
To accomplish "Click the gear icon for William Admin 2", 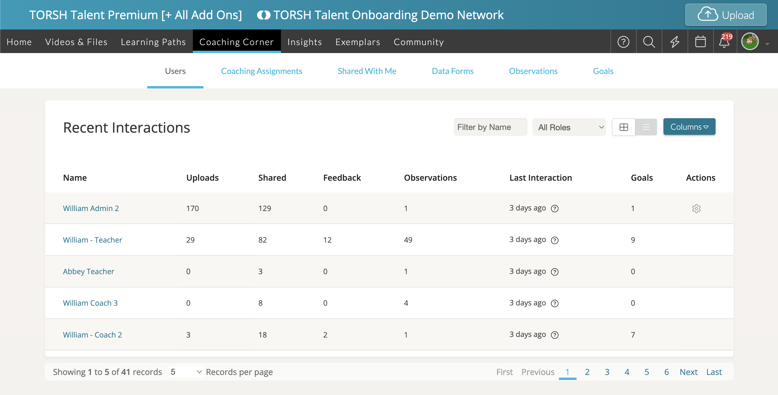I will 696,208.
